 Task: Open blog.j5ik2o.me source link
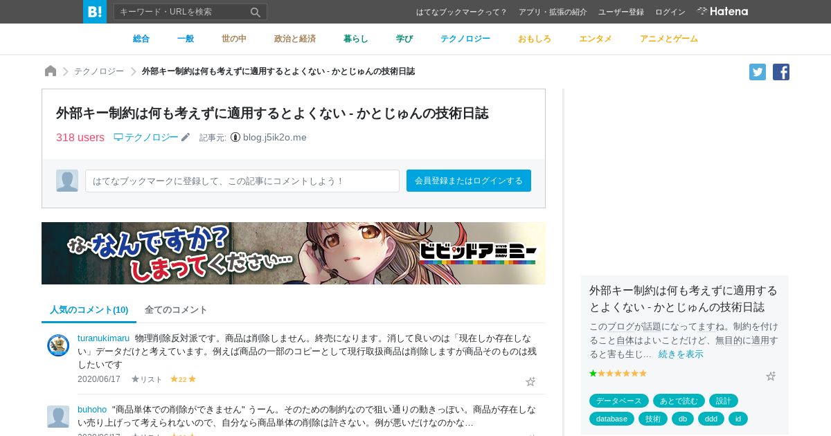click(274, 137)
